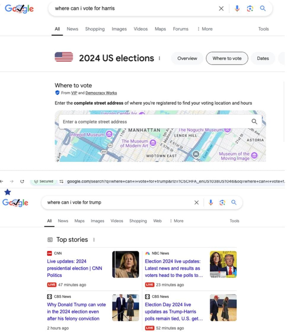Click voice search microphone in Harris search
The image size is (288, 334).
point(237,9)
